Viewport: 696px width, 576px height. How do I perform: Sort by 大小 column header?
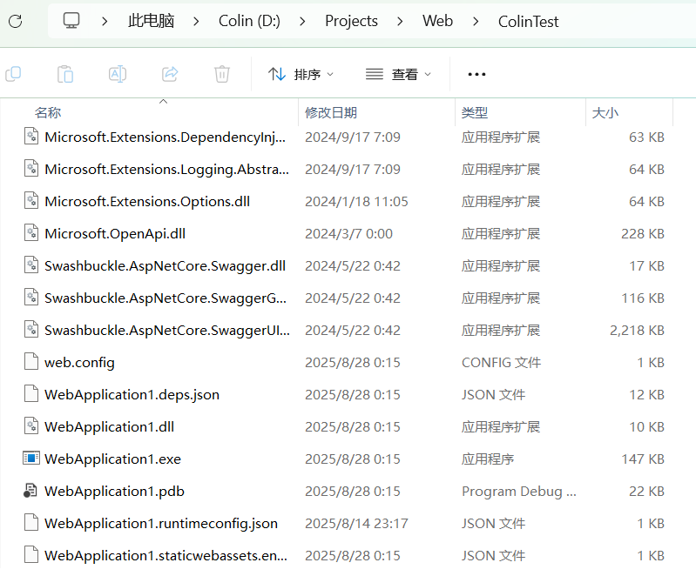point(605,112)
